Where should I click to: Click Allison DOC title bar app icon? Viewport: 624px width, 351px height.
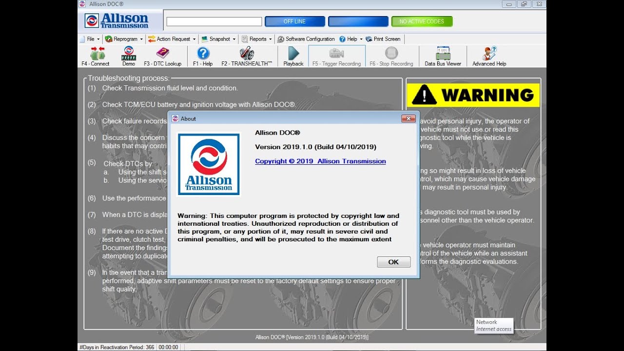83,4
